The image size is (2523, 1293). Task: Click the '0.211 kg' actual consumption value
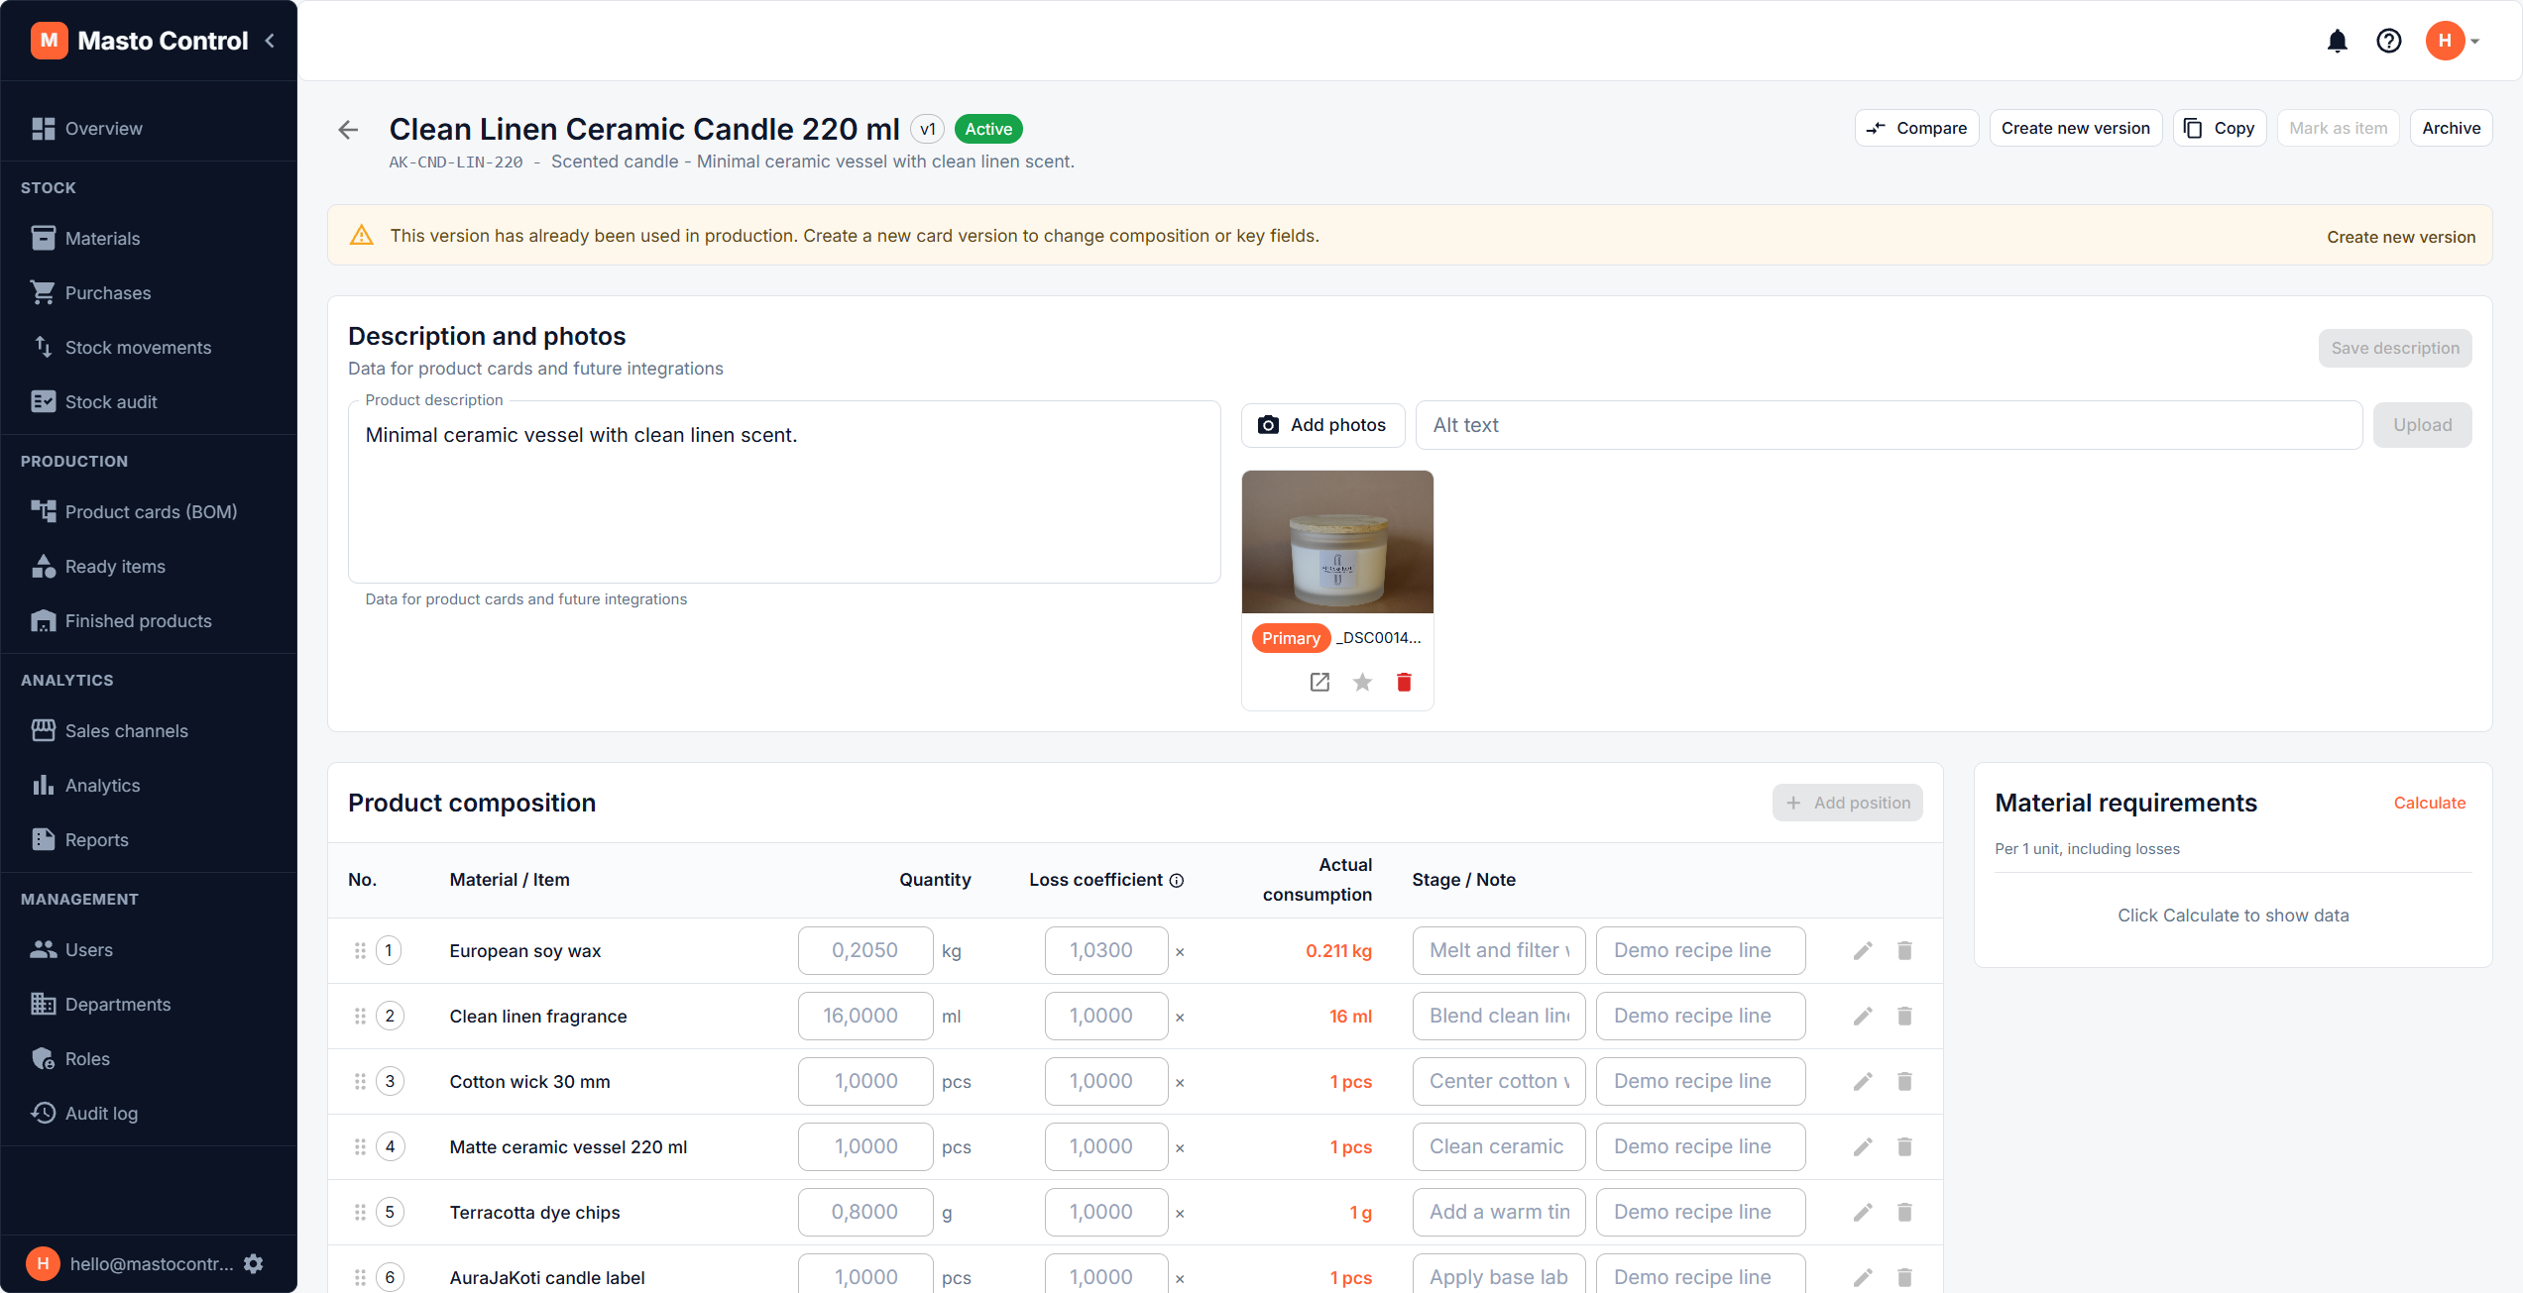1338,950
